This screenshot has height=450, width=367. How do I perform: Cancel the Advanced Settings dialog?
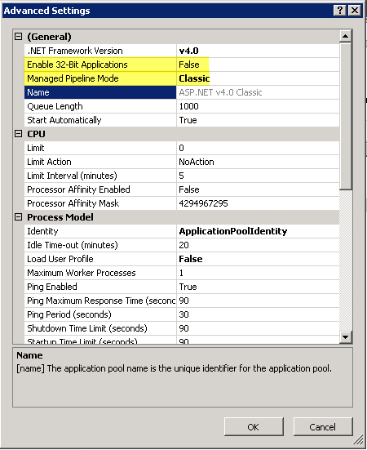[323, 427]
